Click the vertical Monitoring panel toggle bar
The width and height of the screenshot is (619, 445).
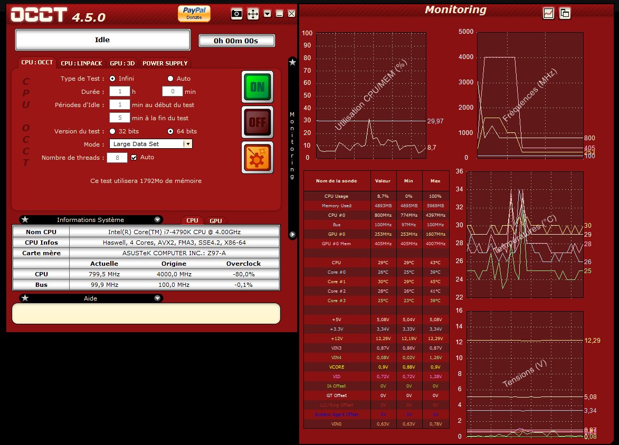point(292,145)
